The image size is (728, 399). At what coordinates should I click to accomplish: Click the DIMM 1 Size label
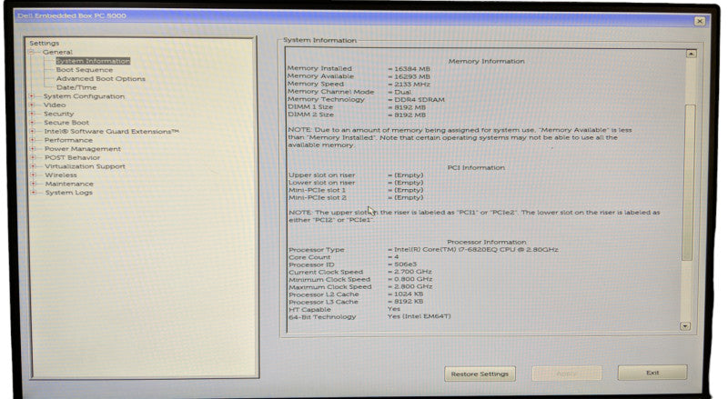click(310, 106)
